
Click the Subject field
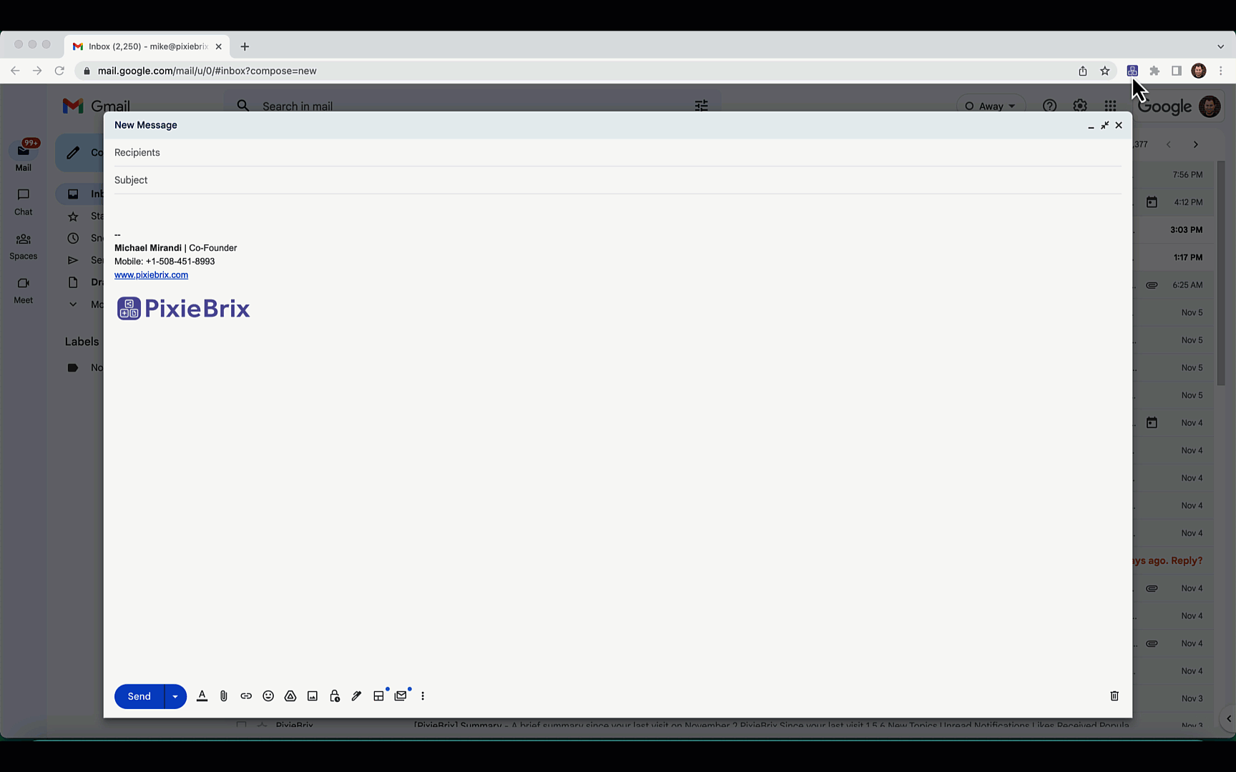pos(618,180)
